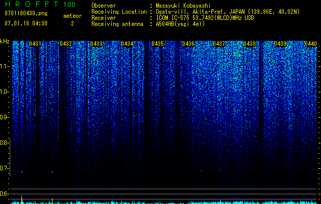
Task: Click the Receiving antenna field label
Action: click(117, 24)
